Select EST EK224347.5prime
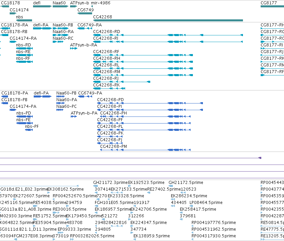 (x=132, y=226)
